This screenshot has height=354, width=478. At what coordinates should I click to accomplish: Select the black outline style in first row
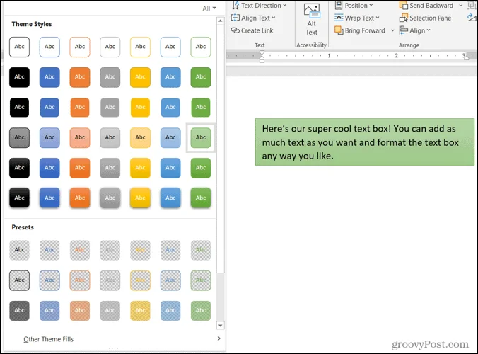point(19,47)
